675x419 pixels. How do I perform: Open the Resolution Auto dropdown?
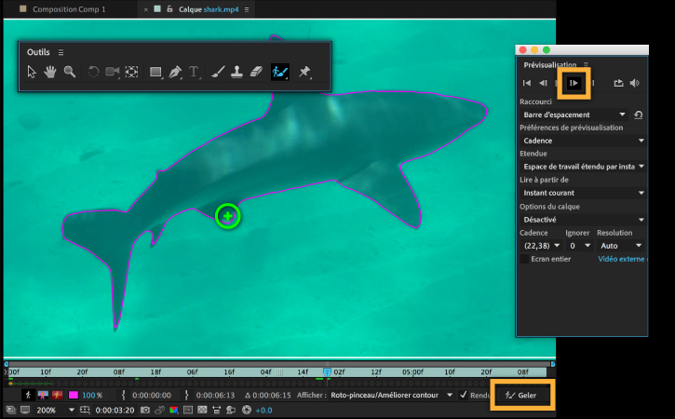tap(621, 246)
